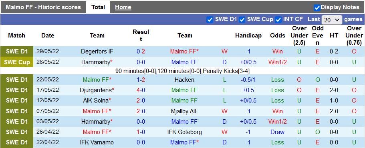Click the 4-0 result against Djurgardens
Viewport: 365px width, 148px height.
click(141, 90)
